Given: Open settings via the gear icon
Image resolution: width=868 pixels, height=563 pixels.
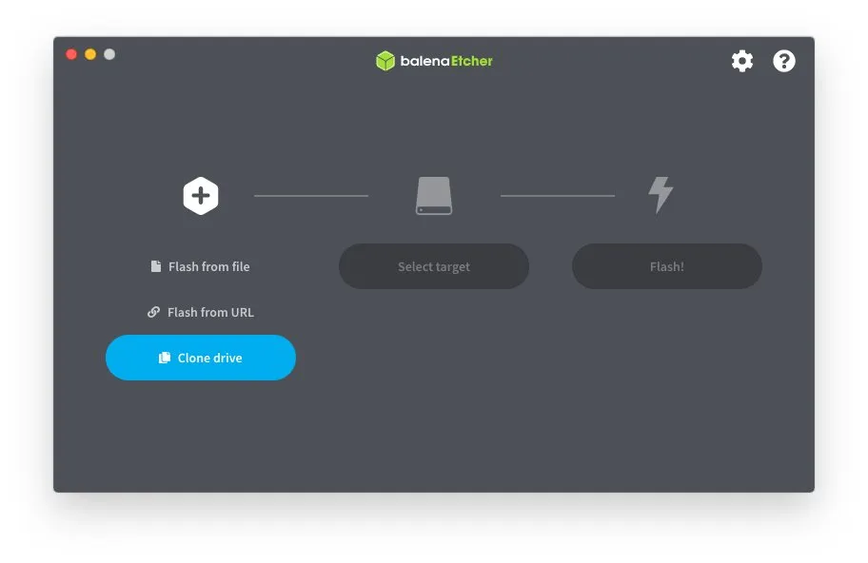Looking at the screenshot, I should 741,61.
